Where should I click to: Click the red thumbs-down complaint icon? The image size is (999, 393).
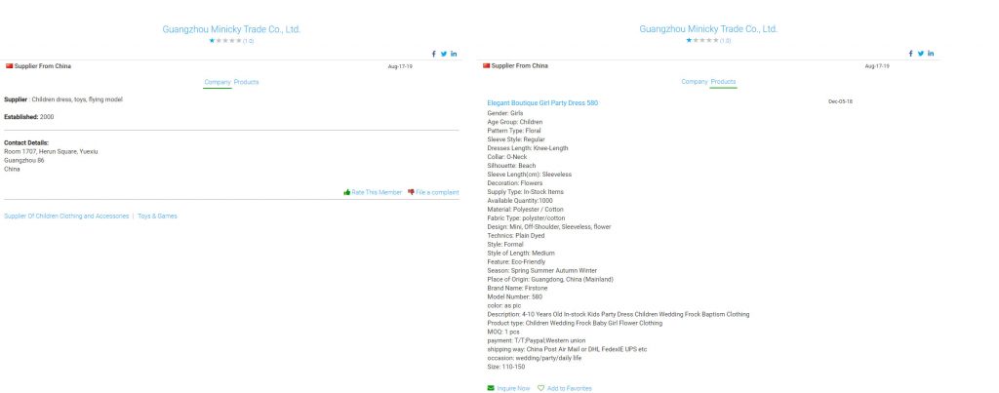point(411,192)
